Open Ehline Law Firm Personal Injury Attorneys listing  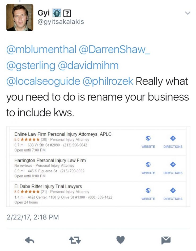(x=63, y=134)
